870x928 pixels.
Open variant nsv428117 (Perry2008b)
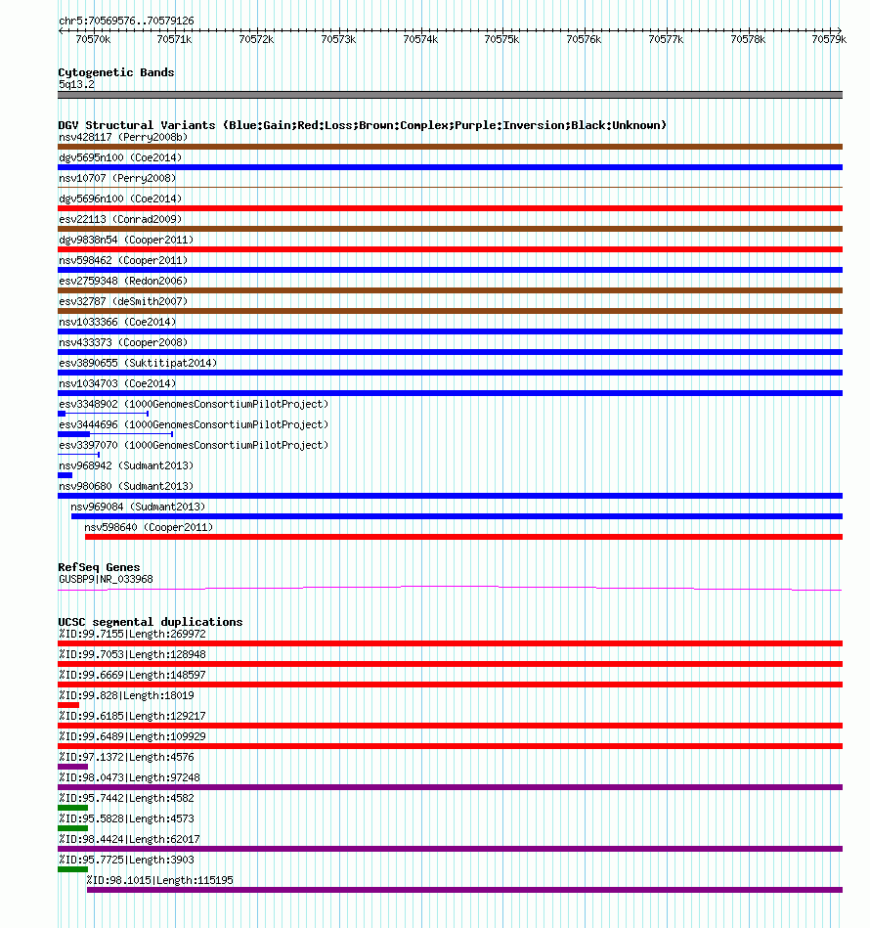click(x=123, y=137)
